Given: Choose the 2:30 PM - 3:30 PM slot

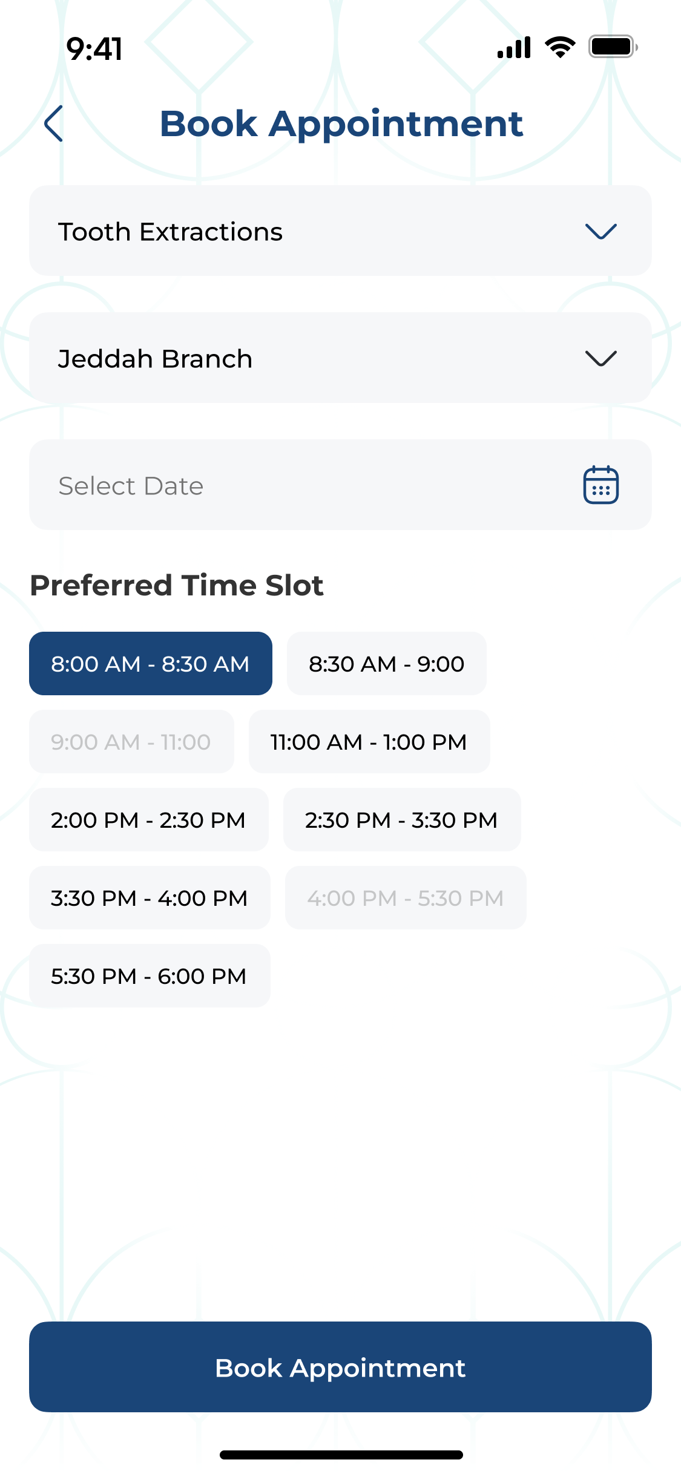Looking at the screenshot, I should [402, 820].
